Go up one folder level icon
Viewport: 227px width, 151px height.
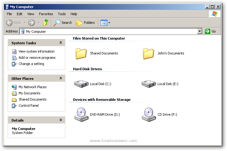pos(46,23)
